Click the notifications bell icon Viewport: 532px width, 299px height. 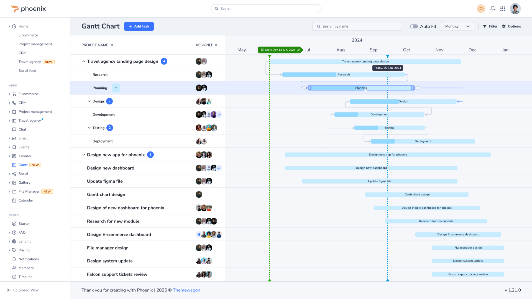492,9
